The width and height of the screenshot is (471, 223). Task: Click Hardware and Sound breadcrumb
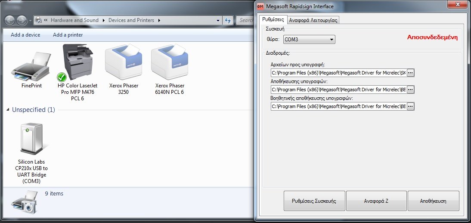coord(74,20)
